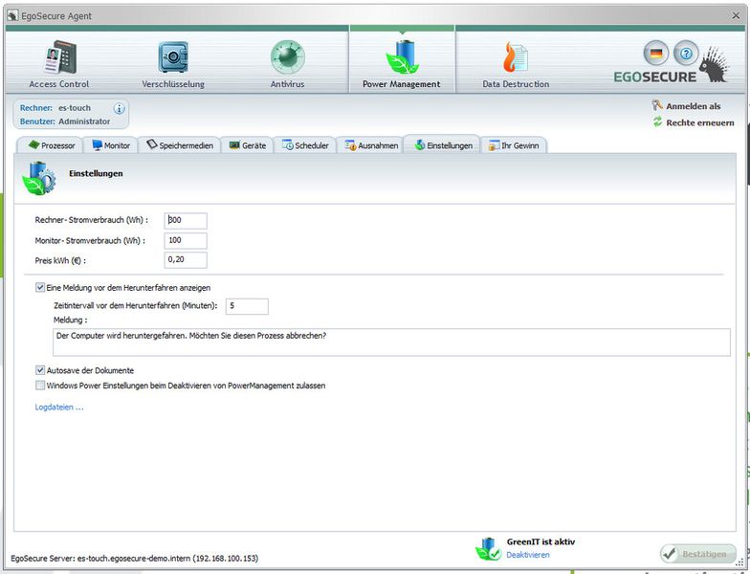This screenshot has height=574, width=750.
Task: Open the Verschlüsselung safe icon
Action: (x=173, y=57)
